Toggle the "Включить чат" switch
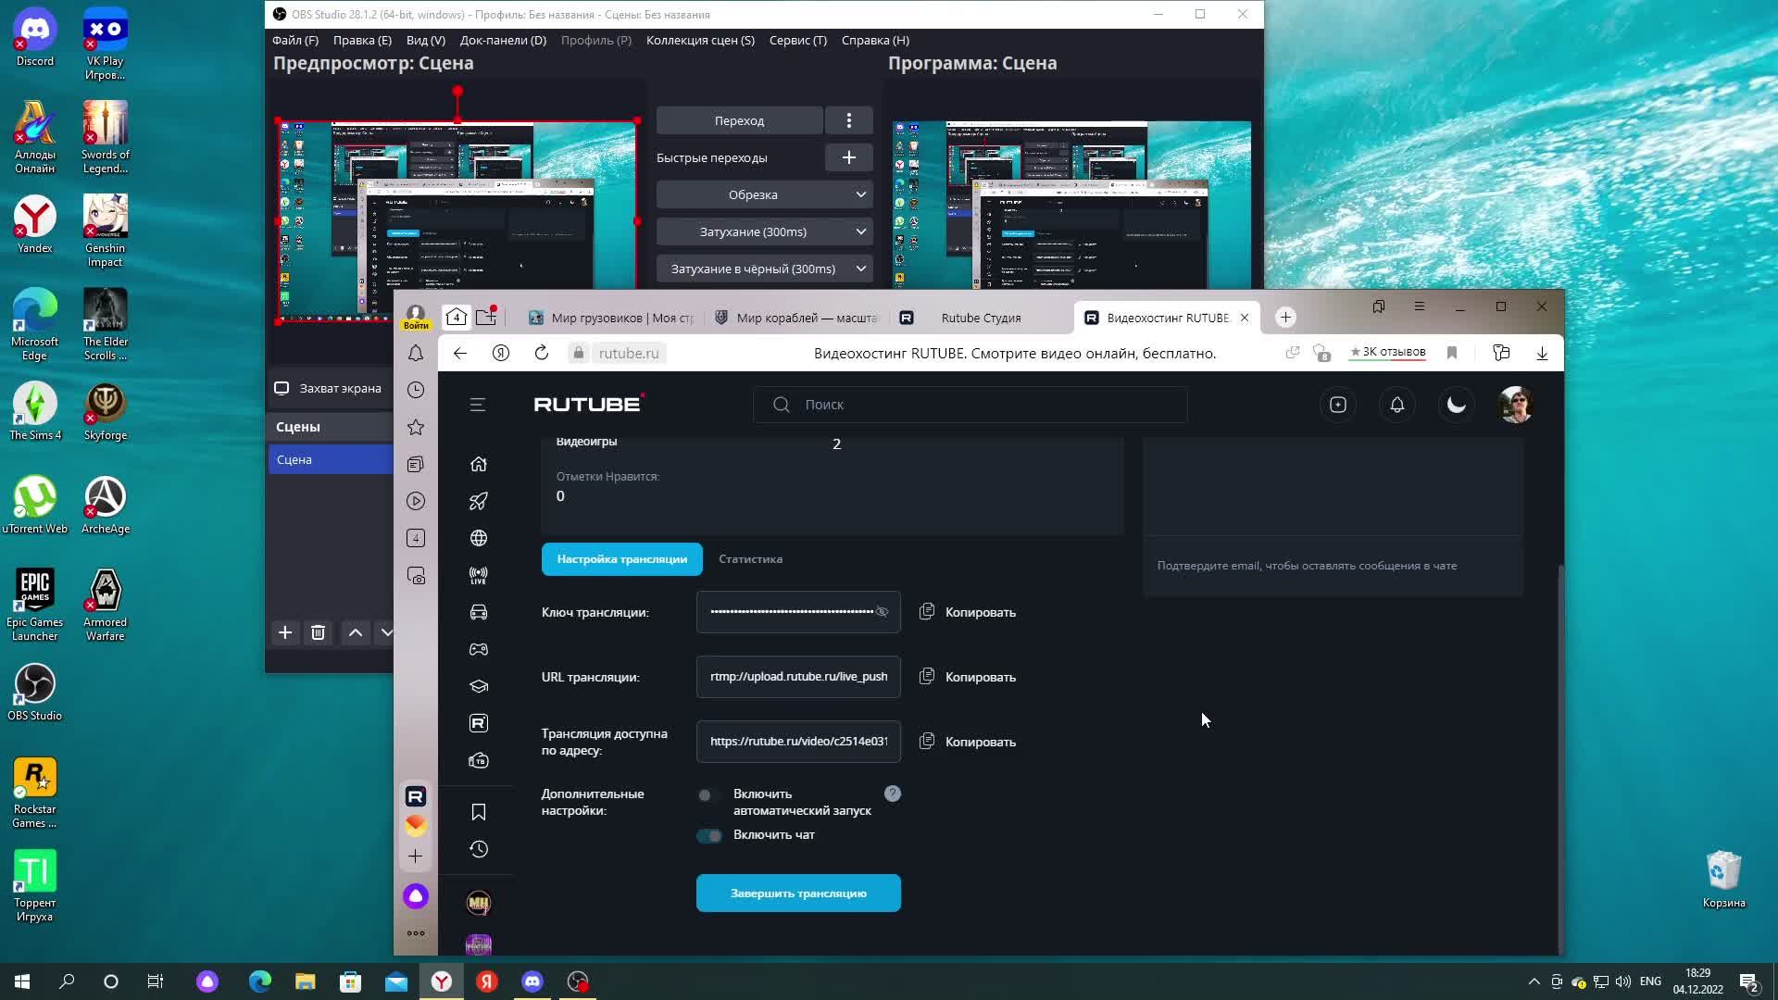 pos(709,836)
